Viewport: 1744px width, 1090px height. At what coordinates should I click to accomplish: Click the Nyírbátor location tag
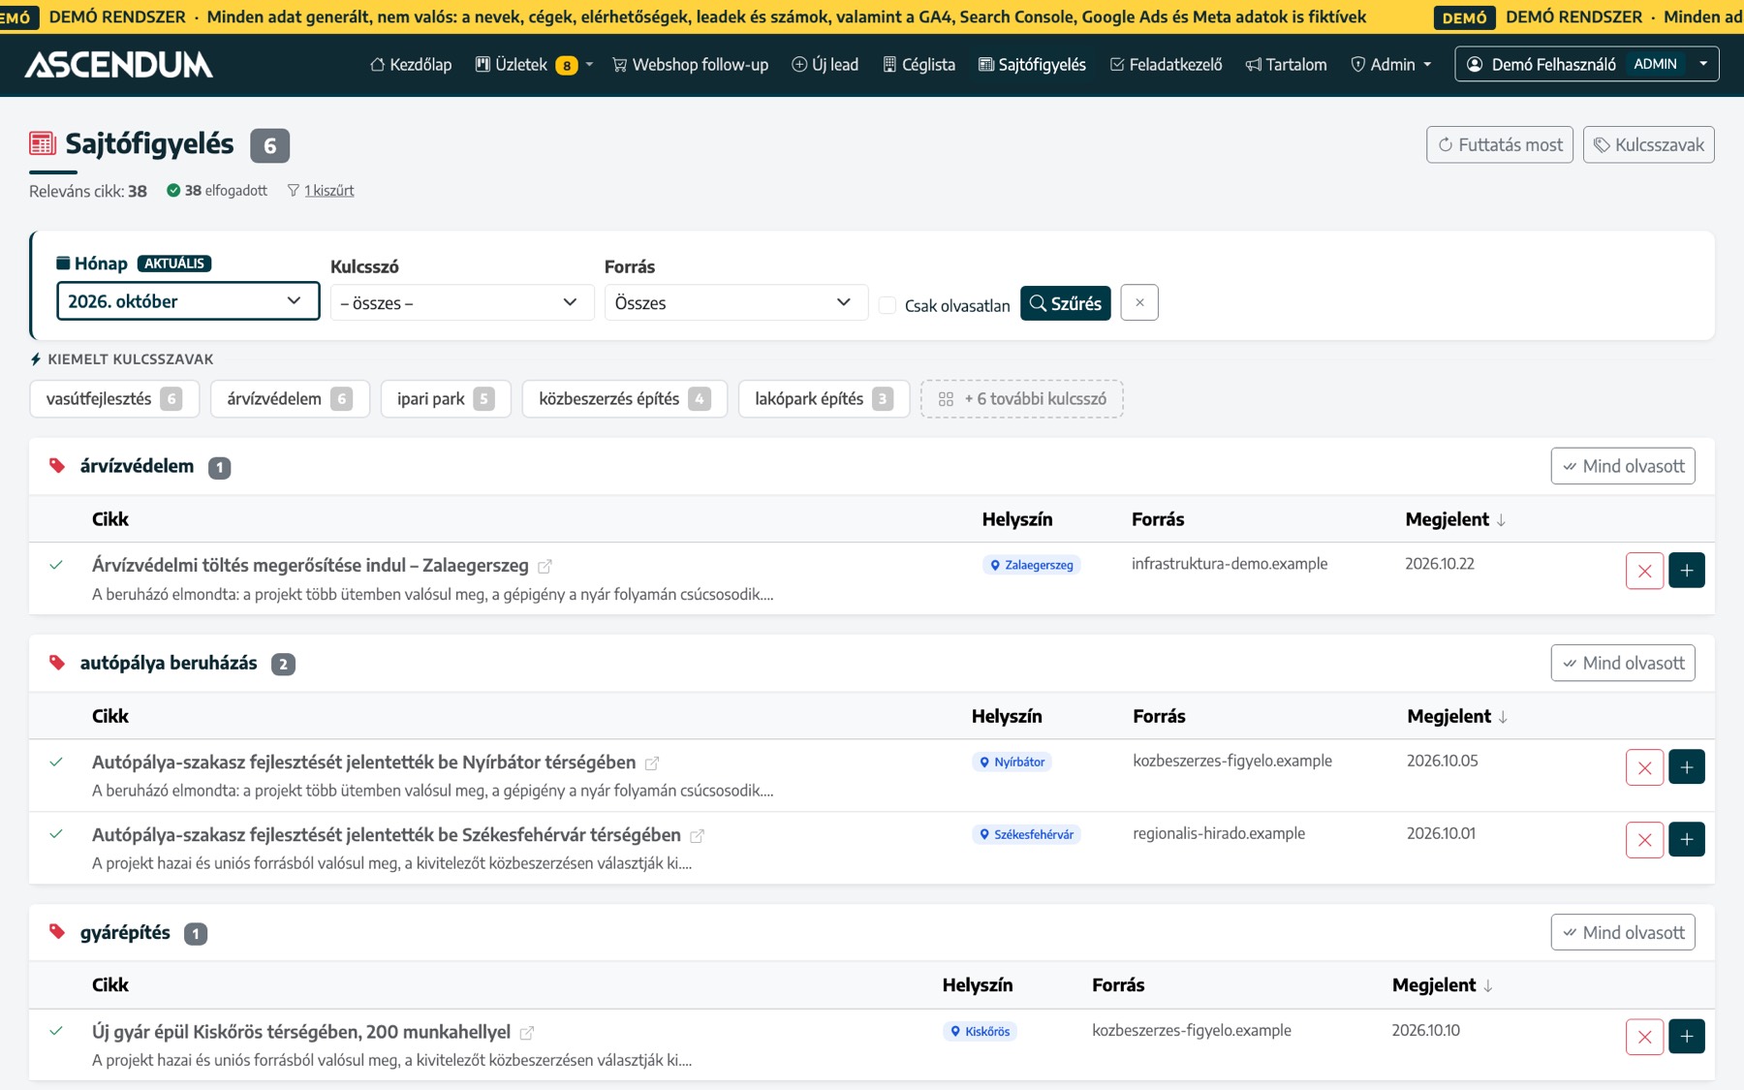point(1012,762)
